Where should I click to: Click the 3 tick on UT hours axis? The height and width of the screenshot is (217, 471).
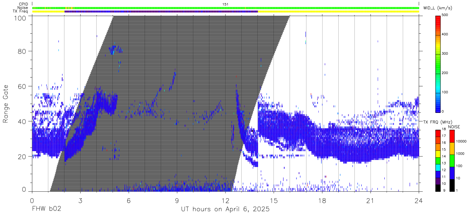click(x=80, y=201)
